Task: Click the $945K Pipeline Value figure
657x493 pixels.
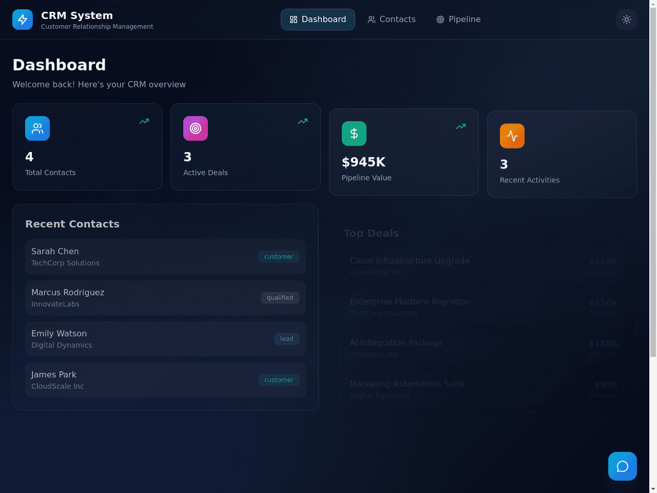Action: click(363, 162)
